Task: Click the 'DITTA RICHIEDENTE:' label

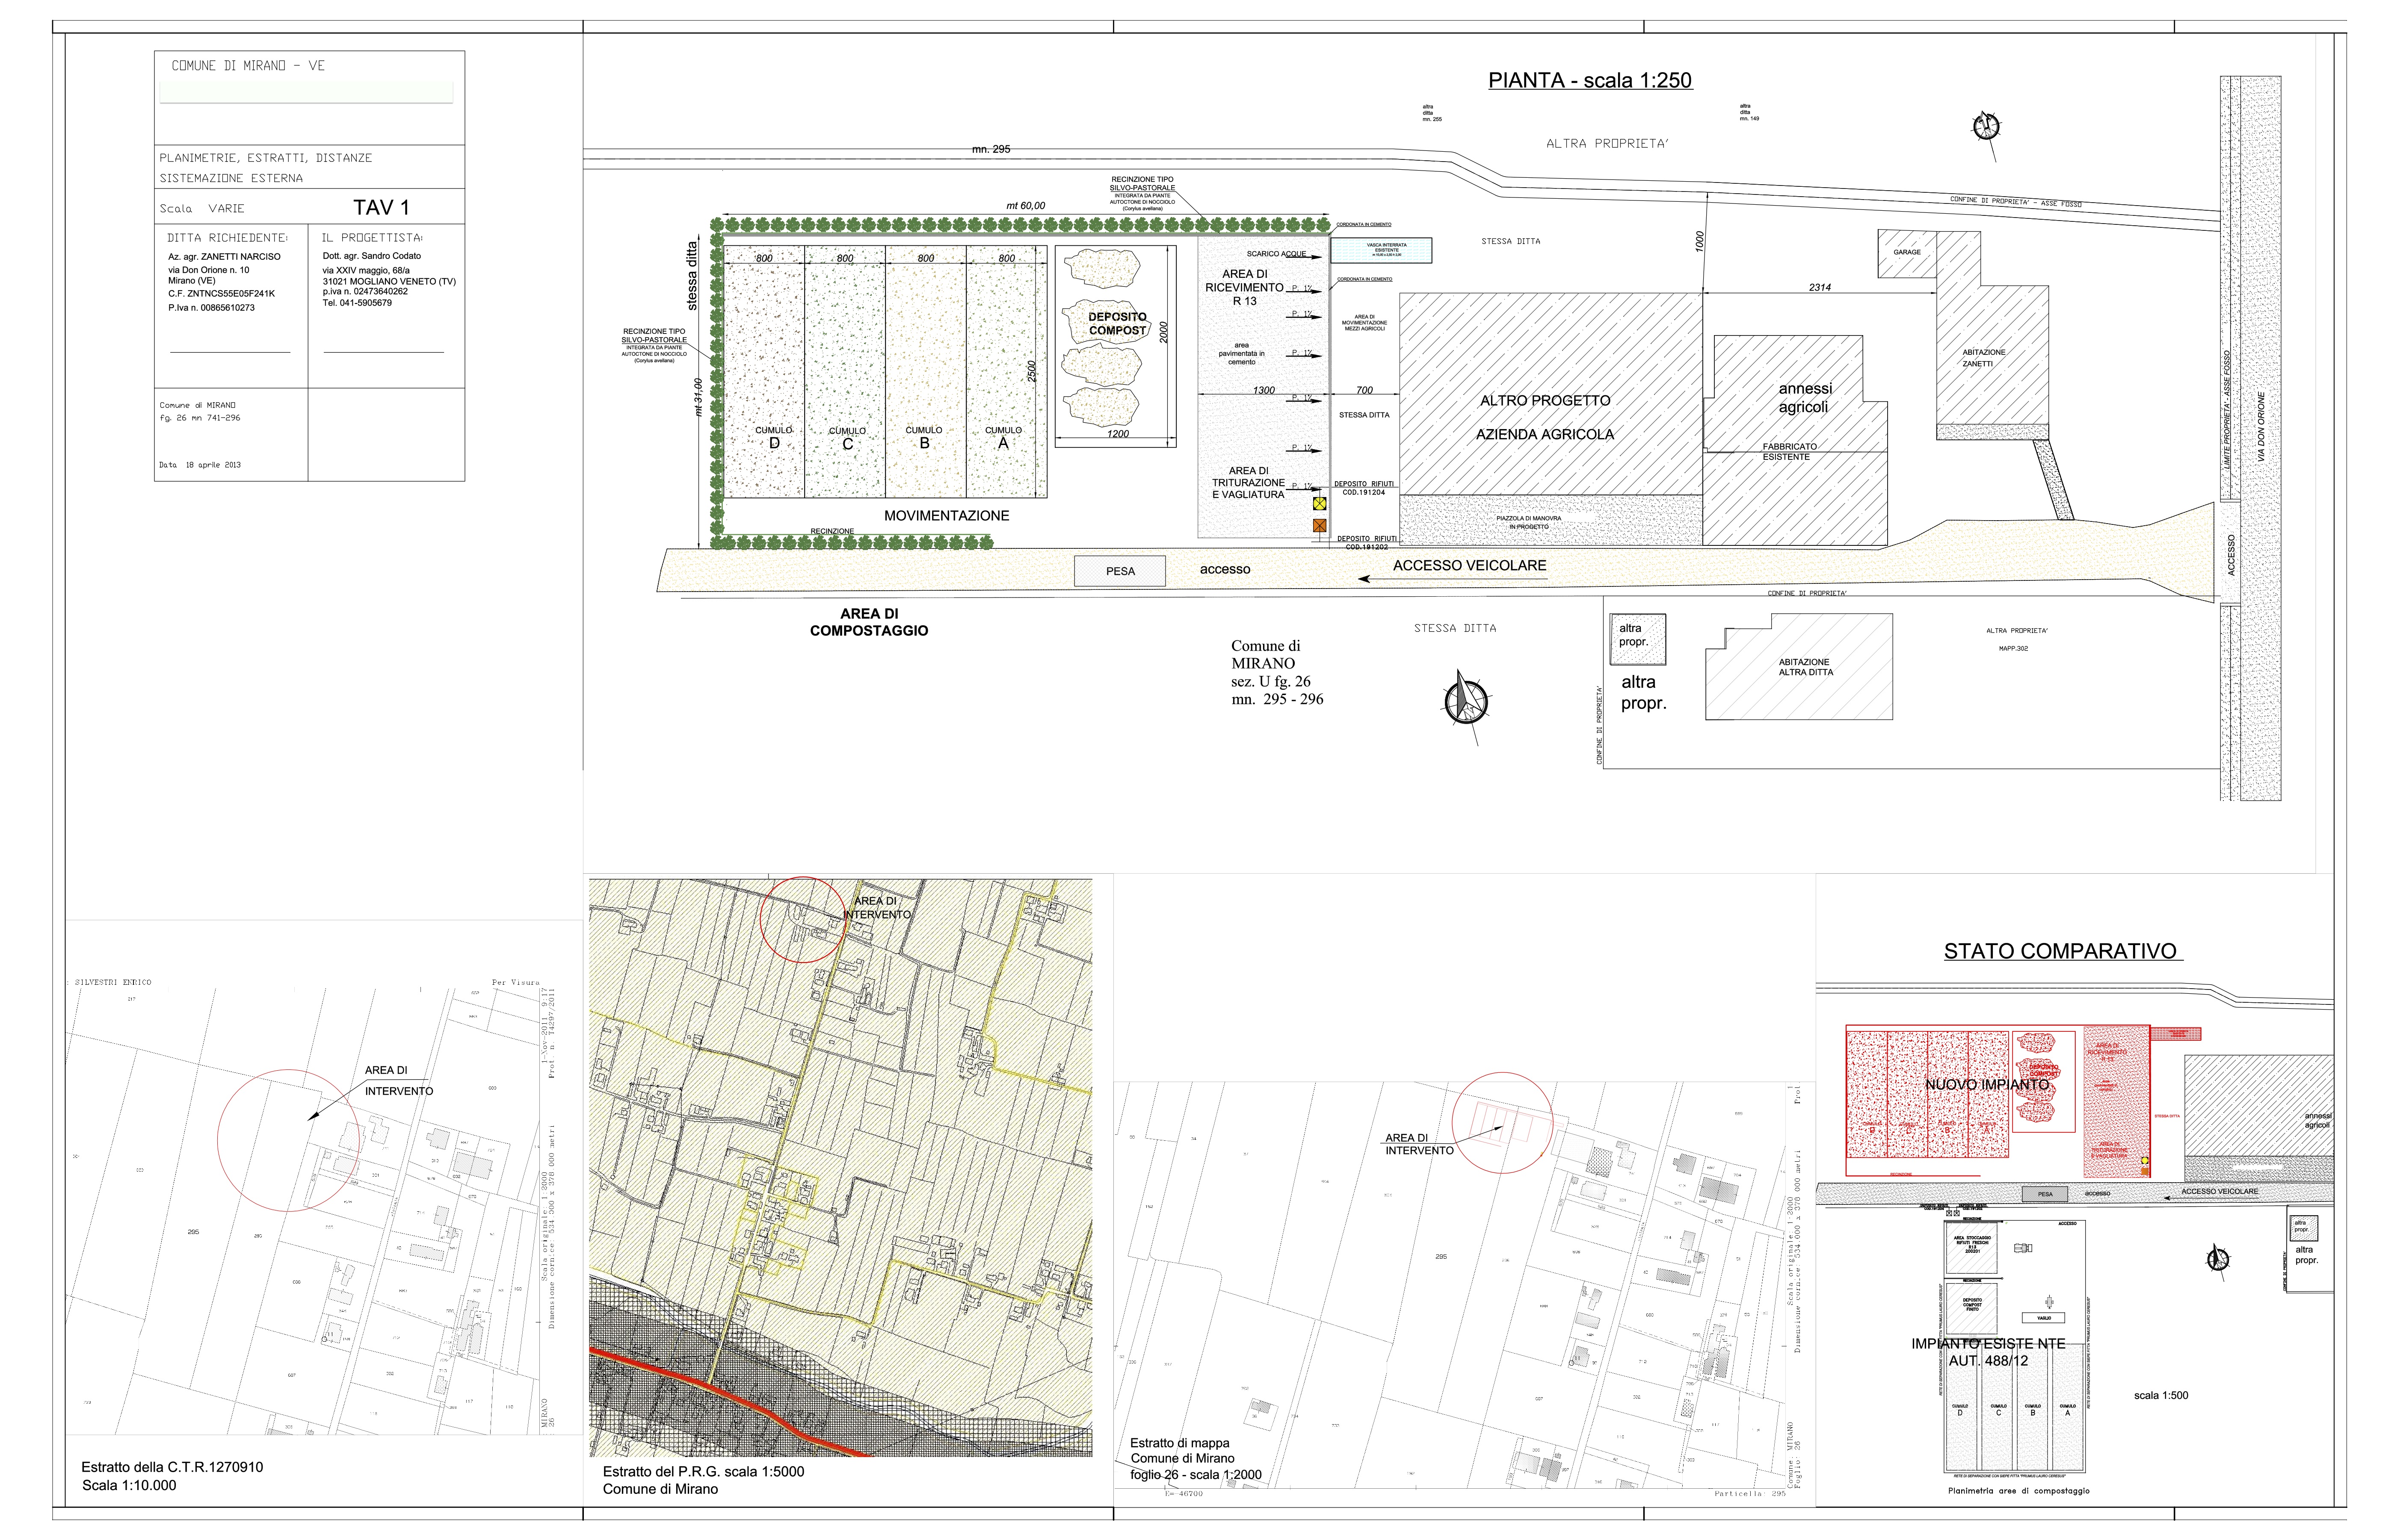Action: (x=228, y=238)
